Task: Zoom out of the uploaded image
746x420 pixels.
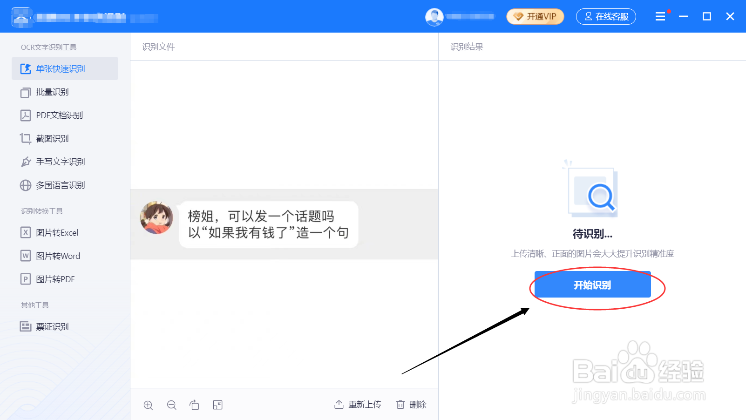Action: [171, 405]
